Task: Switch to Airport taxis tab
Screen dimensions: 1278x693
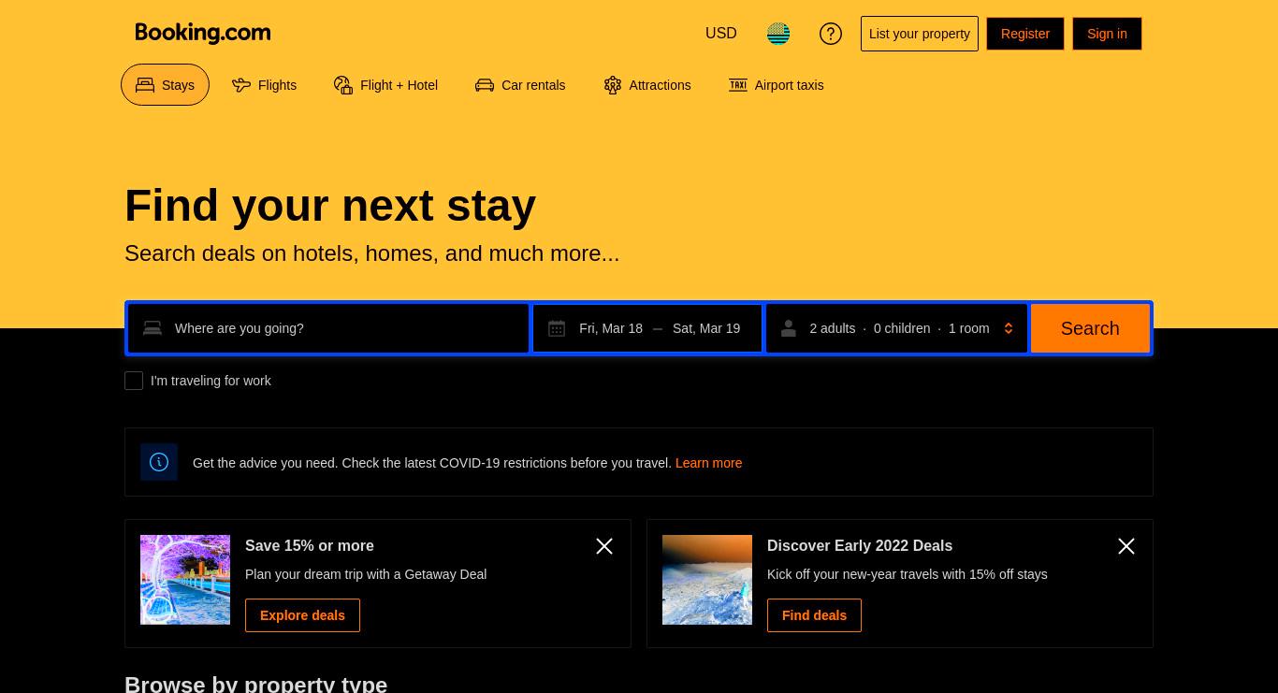Action: click(x=777, y=85)
